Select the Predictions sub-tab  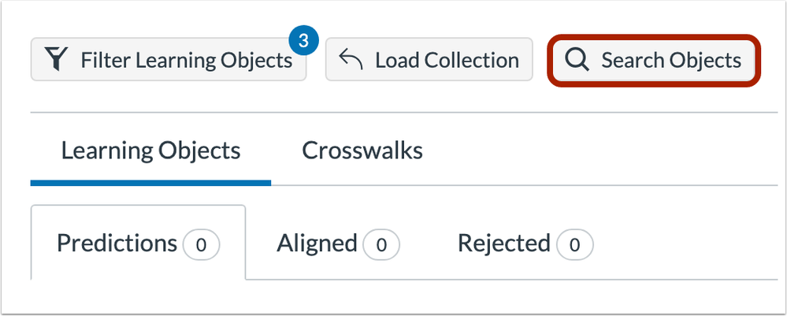click(138, 243)
